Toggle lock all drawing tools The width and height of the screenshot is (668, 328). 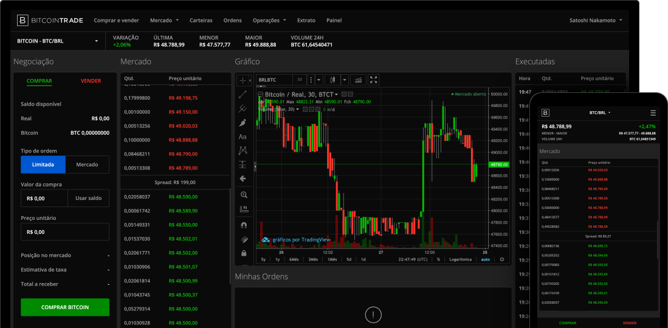tap(244, 253)
